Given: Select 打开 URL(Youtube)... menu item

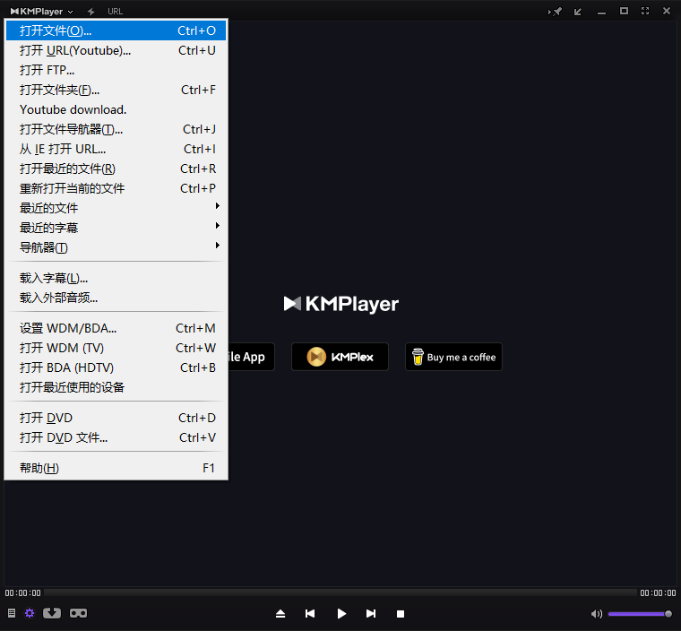Looking at the screenshot, I should click(116, 50).
